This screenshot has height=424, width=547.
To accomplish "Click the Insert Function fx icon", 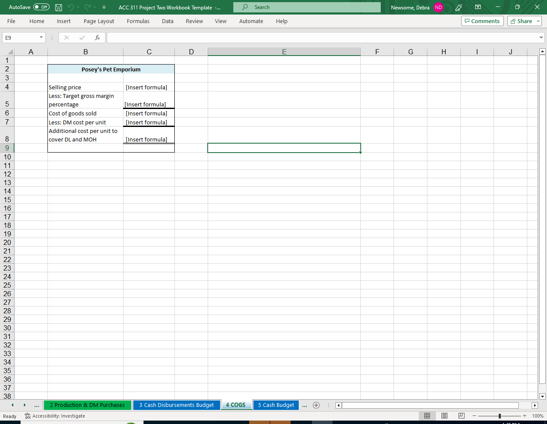I will pyautogui.click(x=97, y=38).
